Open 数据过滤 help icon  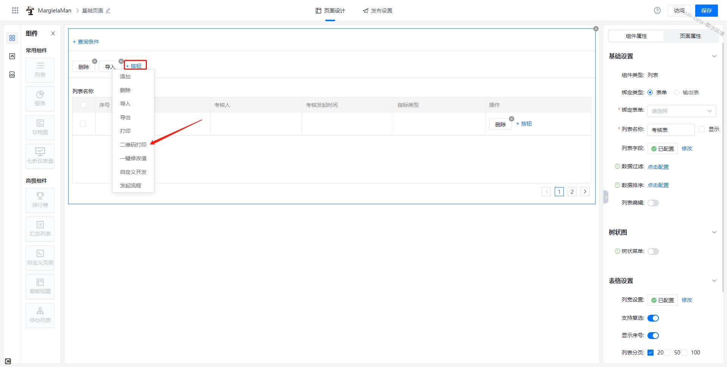click(618, 166)
